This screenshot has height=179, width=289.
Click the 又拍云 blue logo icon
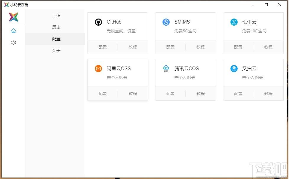[x=234, y=69]
